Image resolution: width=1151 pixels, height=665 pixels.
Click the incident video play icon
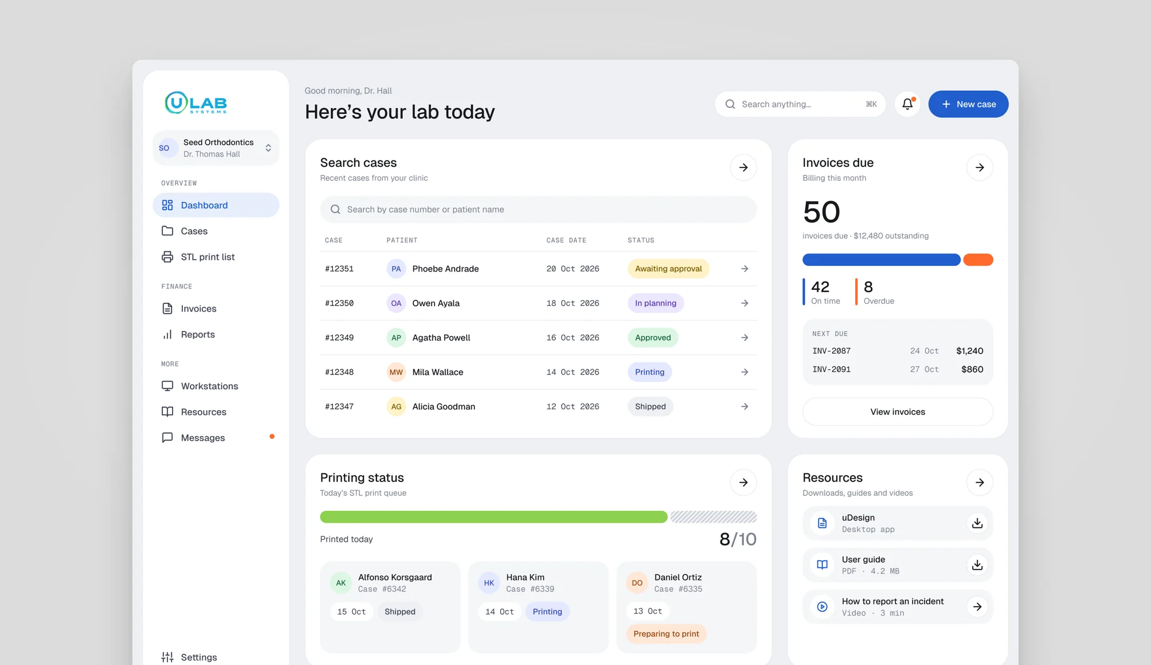[x=822, y=607]
